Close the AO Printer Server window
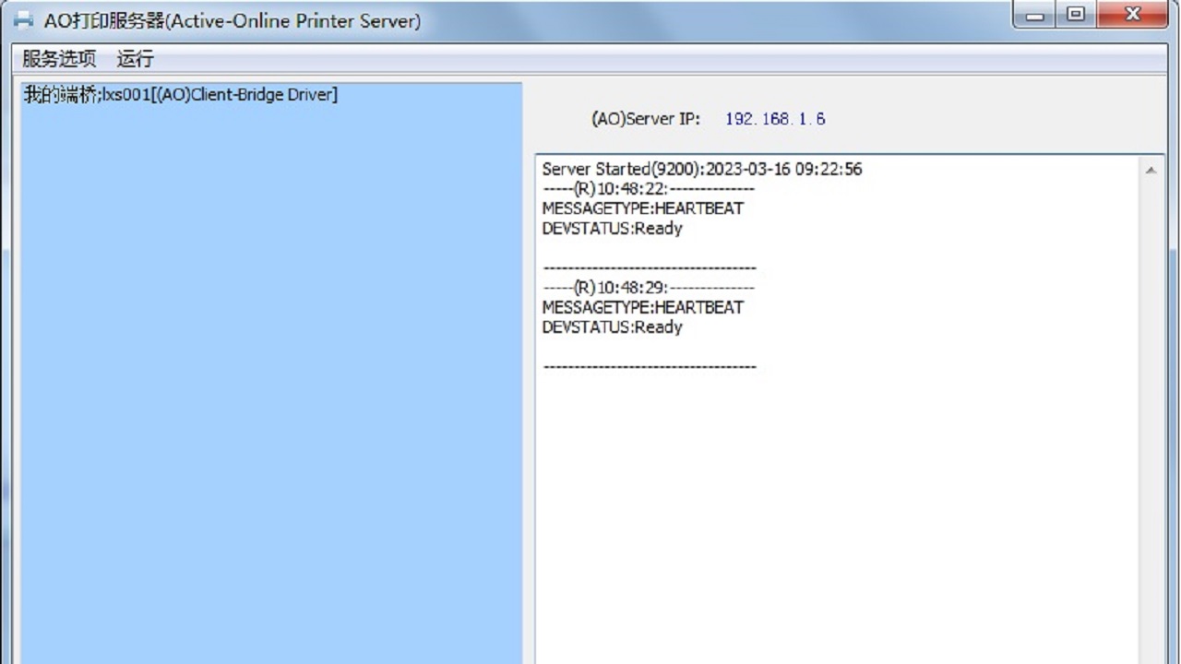Screen dimensions: 1181x664 click(x=1133, y=15)
